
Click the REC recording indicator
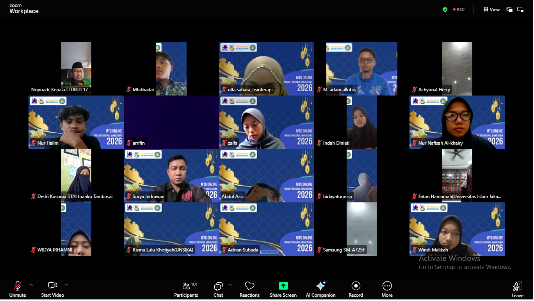click(x=459, y=9)
